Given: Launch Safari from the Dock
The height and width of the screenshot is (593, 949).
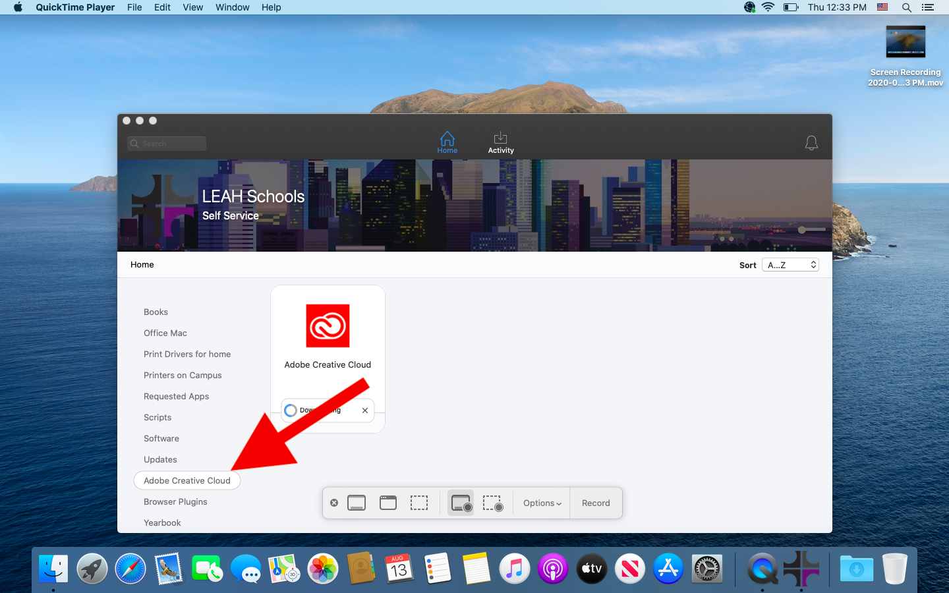Looking at the screenshot, I should point(130,569).
